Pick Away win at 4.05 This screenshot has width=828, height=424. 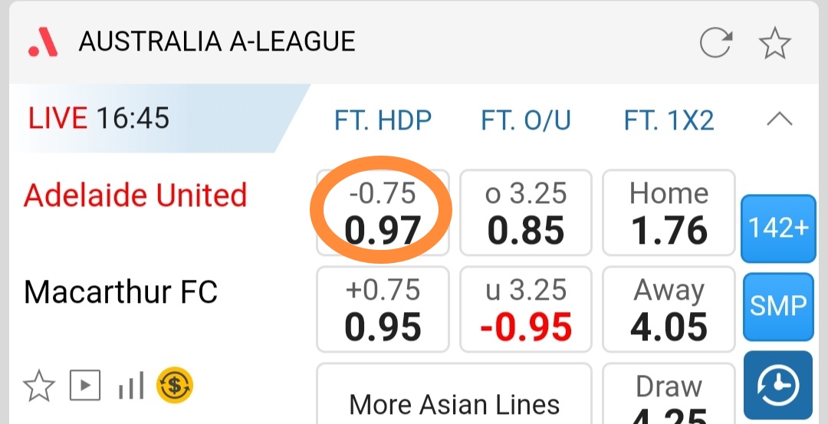[x=669, y=309]
